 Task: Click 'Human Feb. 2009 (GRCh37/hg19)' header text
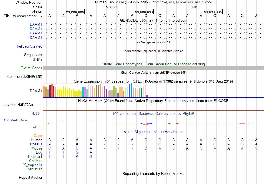tap(122, 2)
